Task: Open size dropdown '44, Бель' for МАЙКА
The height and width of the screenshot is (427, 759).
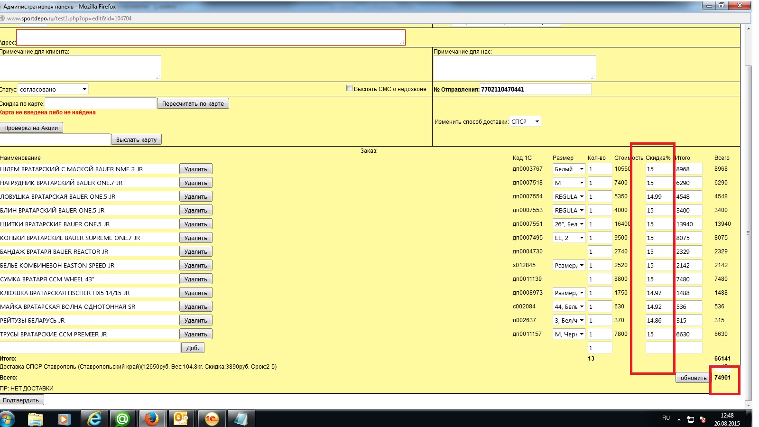Action: point(569,306)
